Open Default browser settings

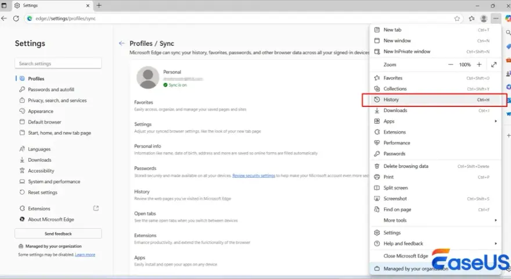[44, 122]
